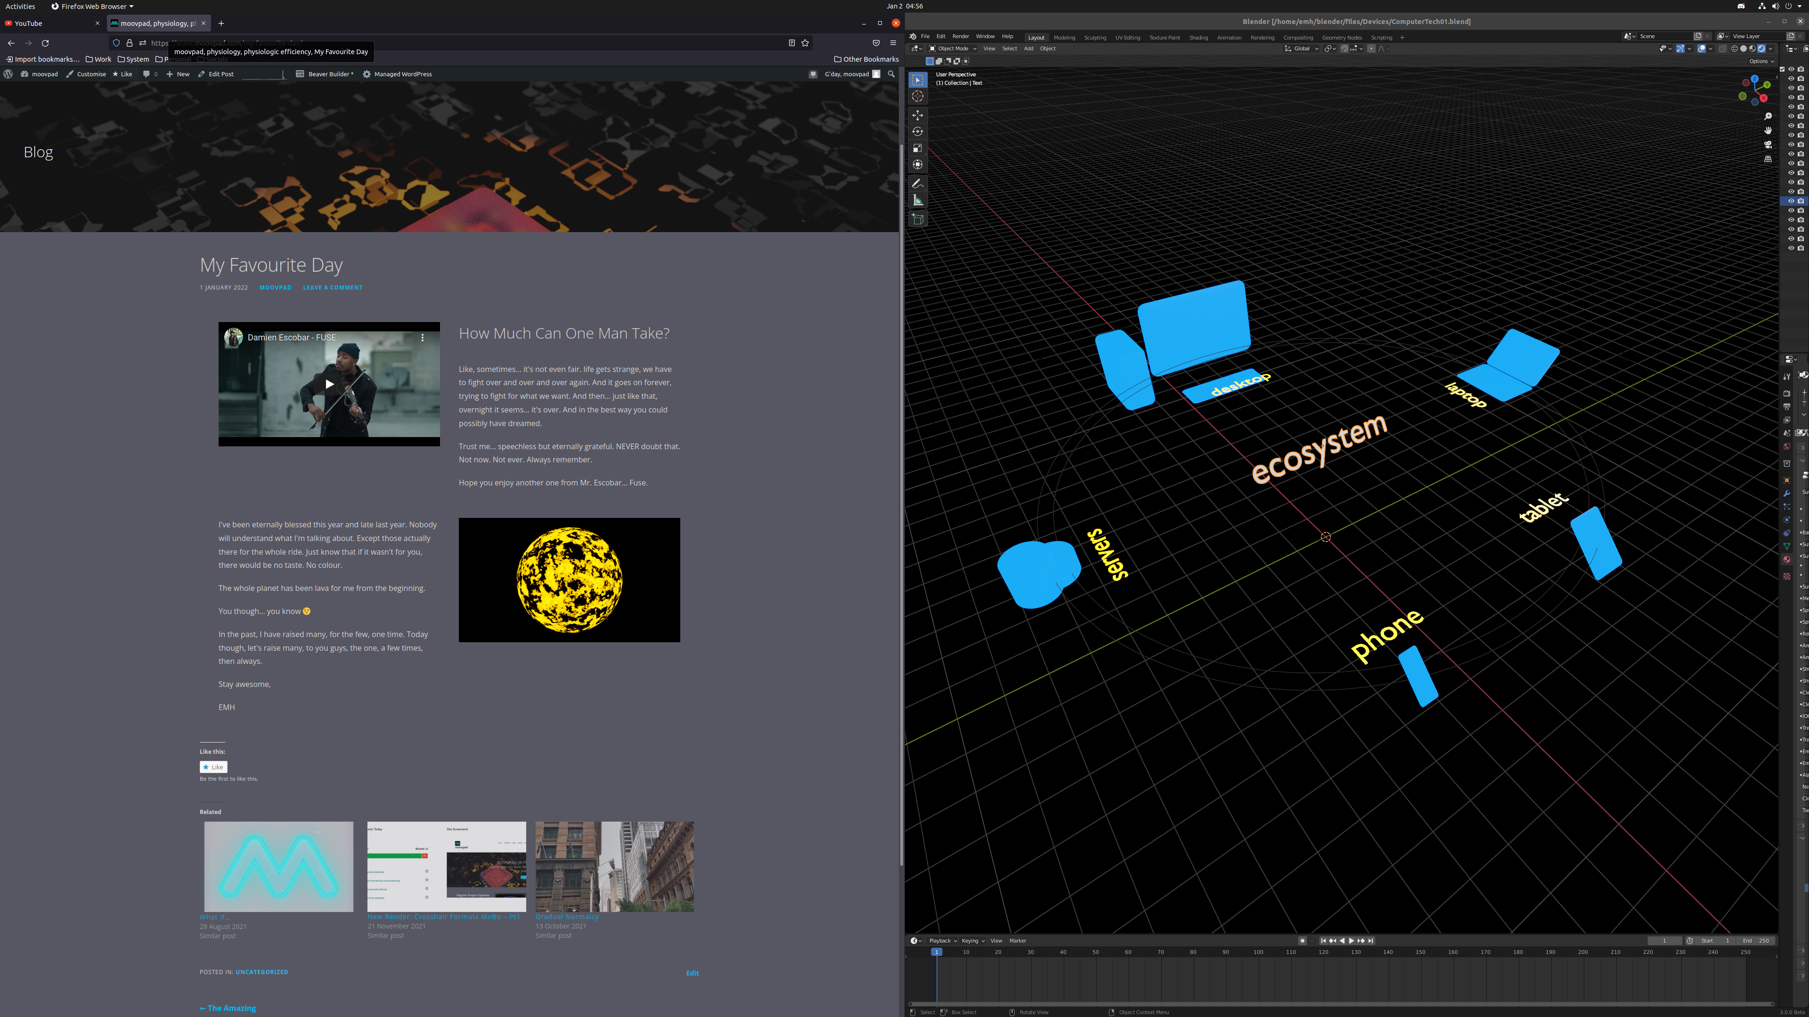
Task: Activate the Rotate tool in Blender
Action: click(x=917, y=132)
